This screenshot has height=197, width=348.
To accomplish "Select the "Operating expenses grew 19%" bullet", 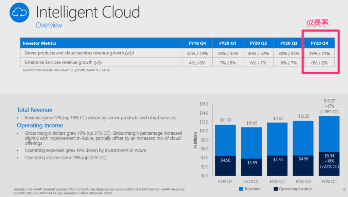I will (85, 150).
